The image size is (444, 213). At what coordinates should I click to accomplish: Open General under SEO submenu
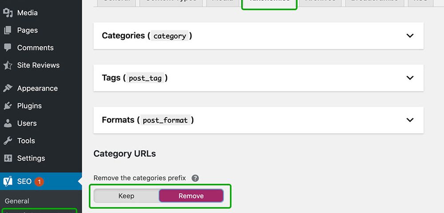point(17,201)
